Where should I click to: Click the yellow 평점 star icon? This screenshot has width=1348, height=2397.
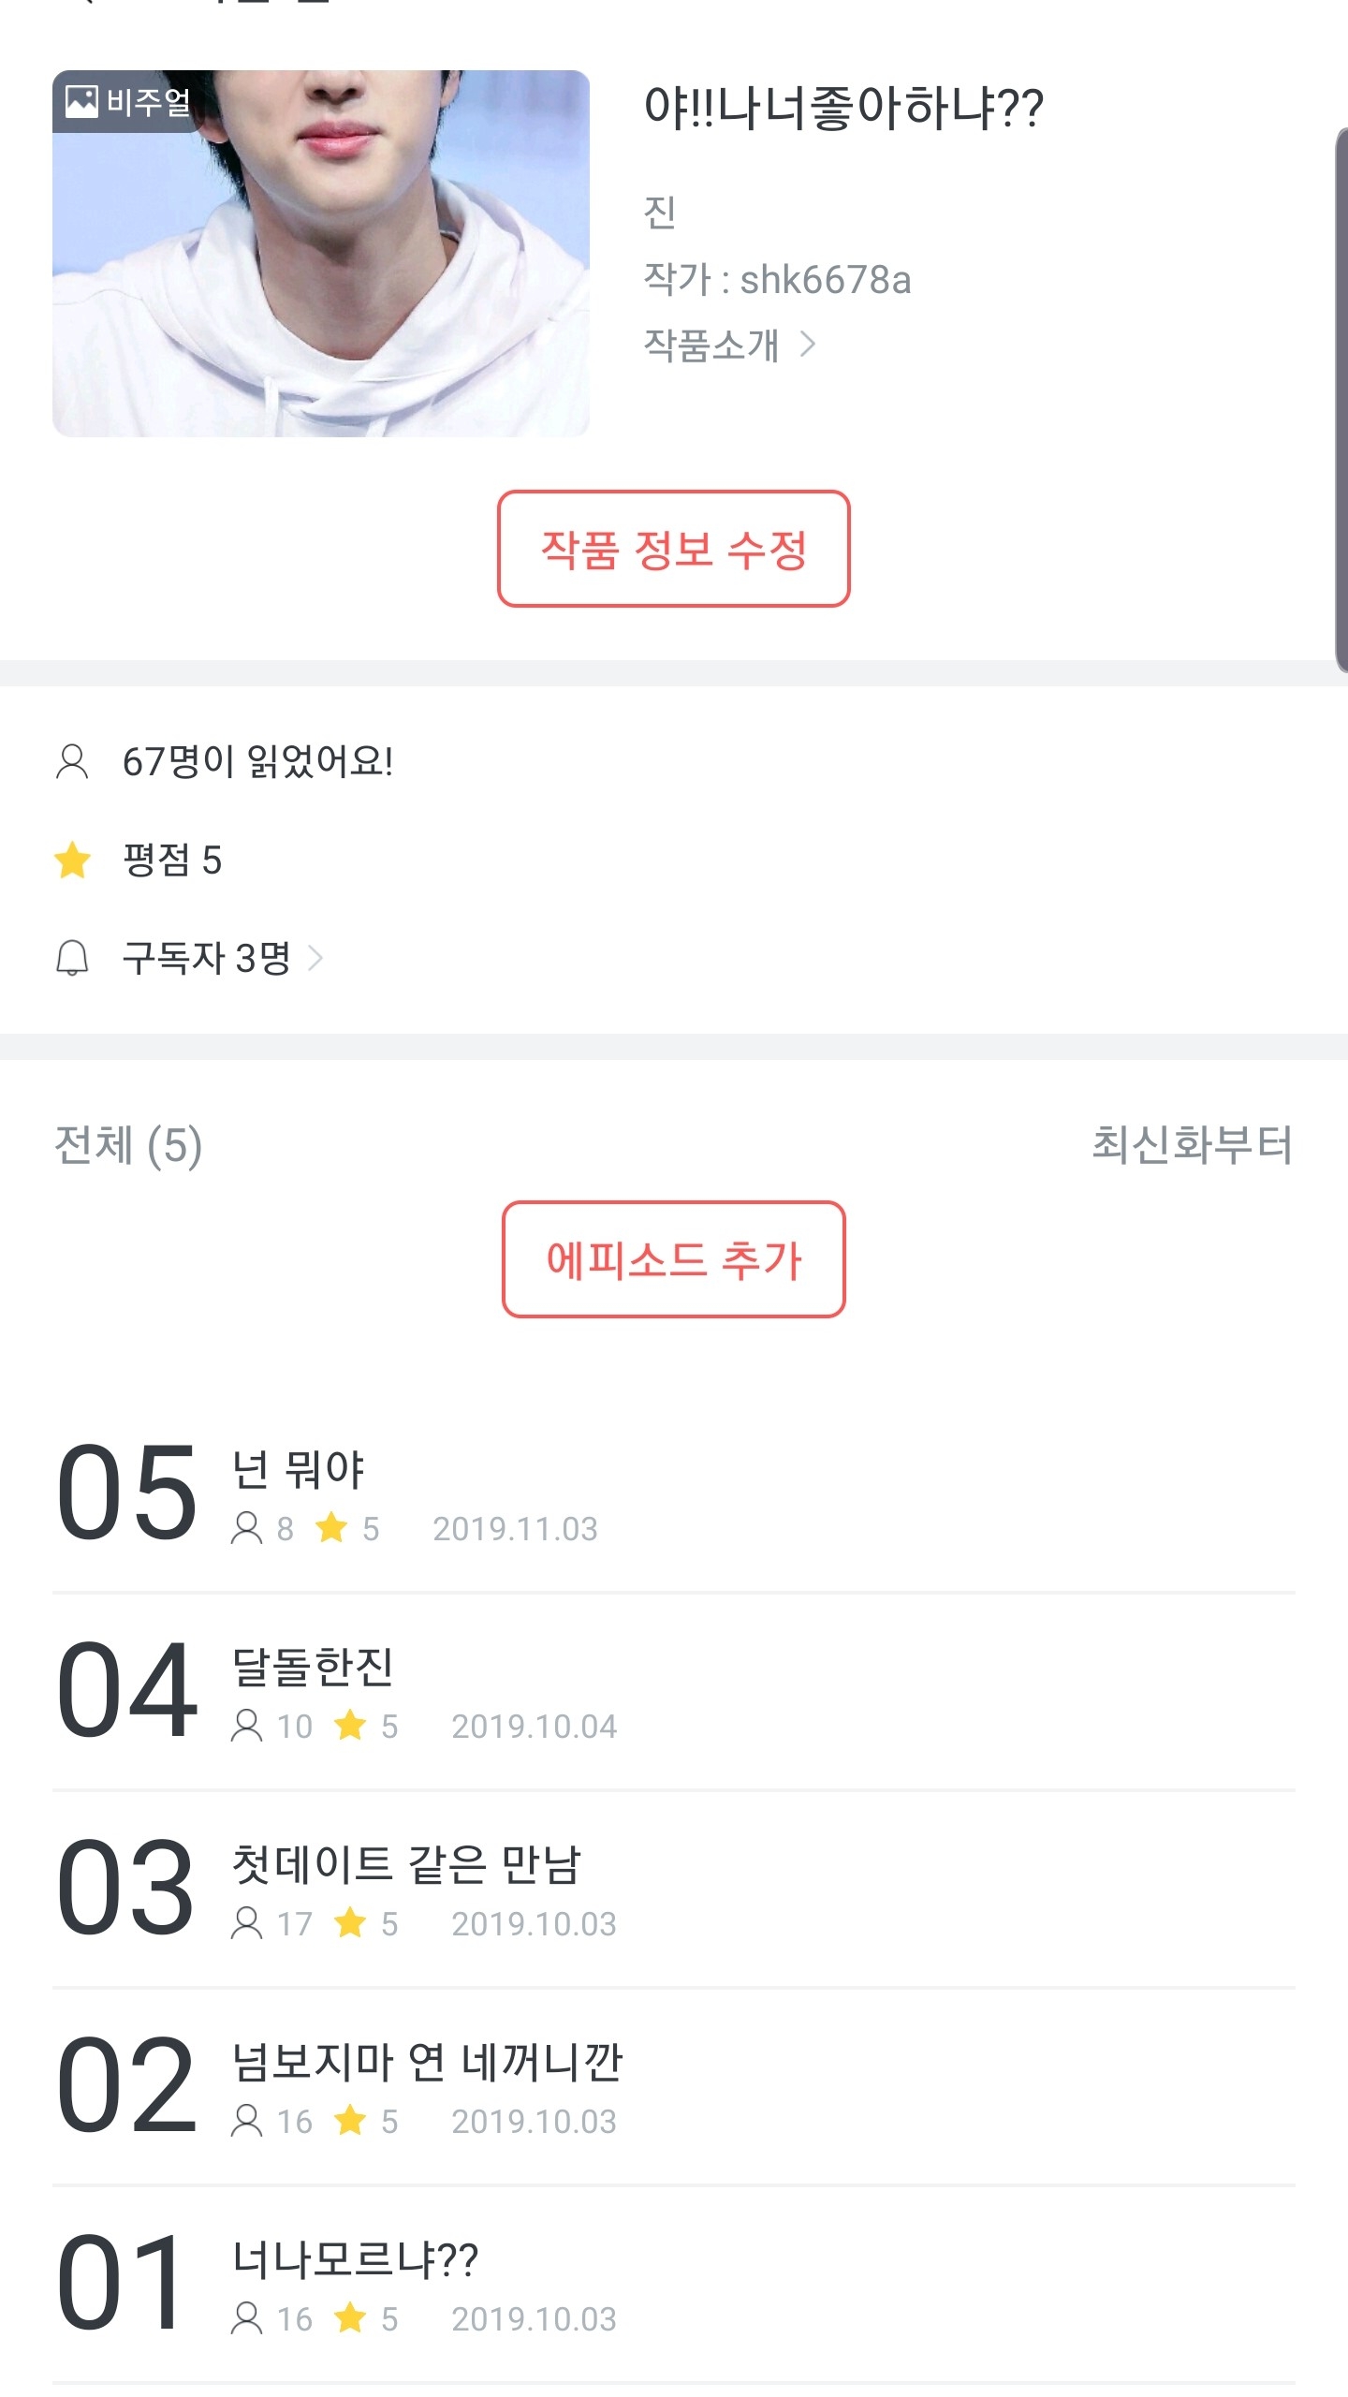pos(72,860)
